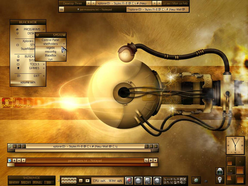Image resolution: width=248 pixels, height=186 pixels.
Task: Expand the shellfolders submenu
Action: (x=50, y=44)
